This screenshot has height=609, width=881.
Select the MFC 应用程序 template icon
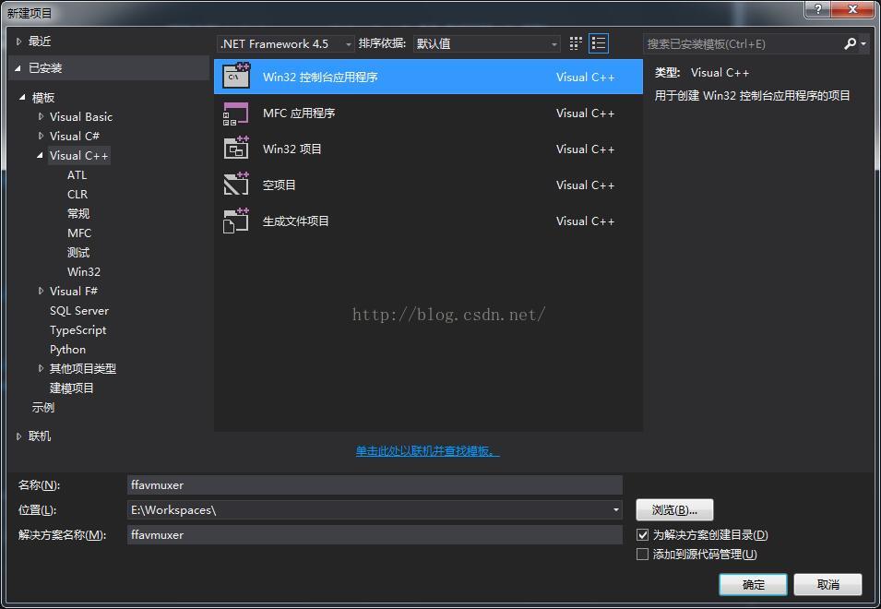click(x=236, y=113)
